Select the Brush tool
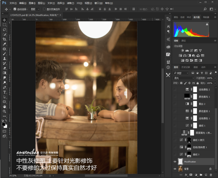218x178 pixels. (4, 54)
